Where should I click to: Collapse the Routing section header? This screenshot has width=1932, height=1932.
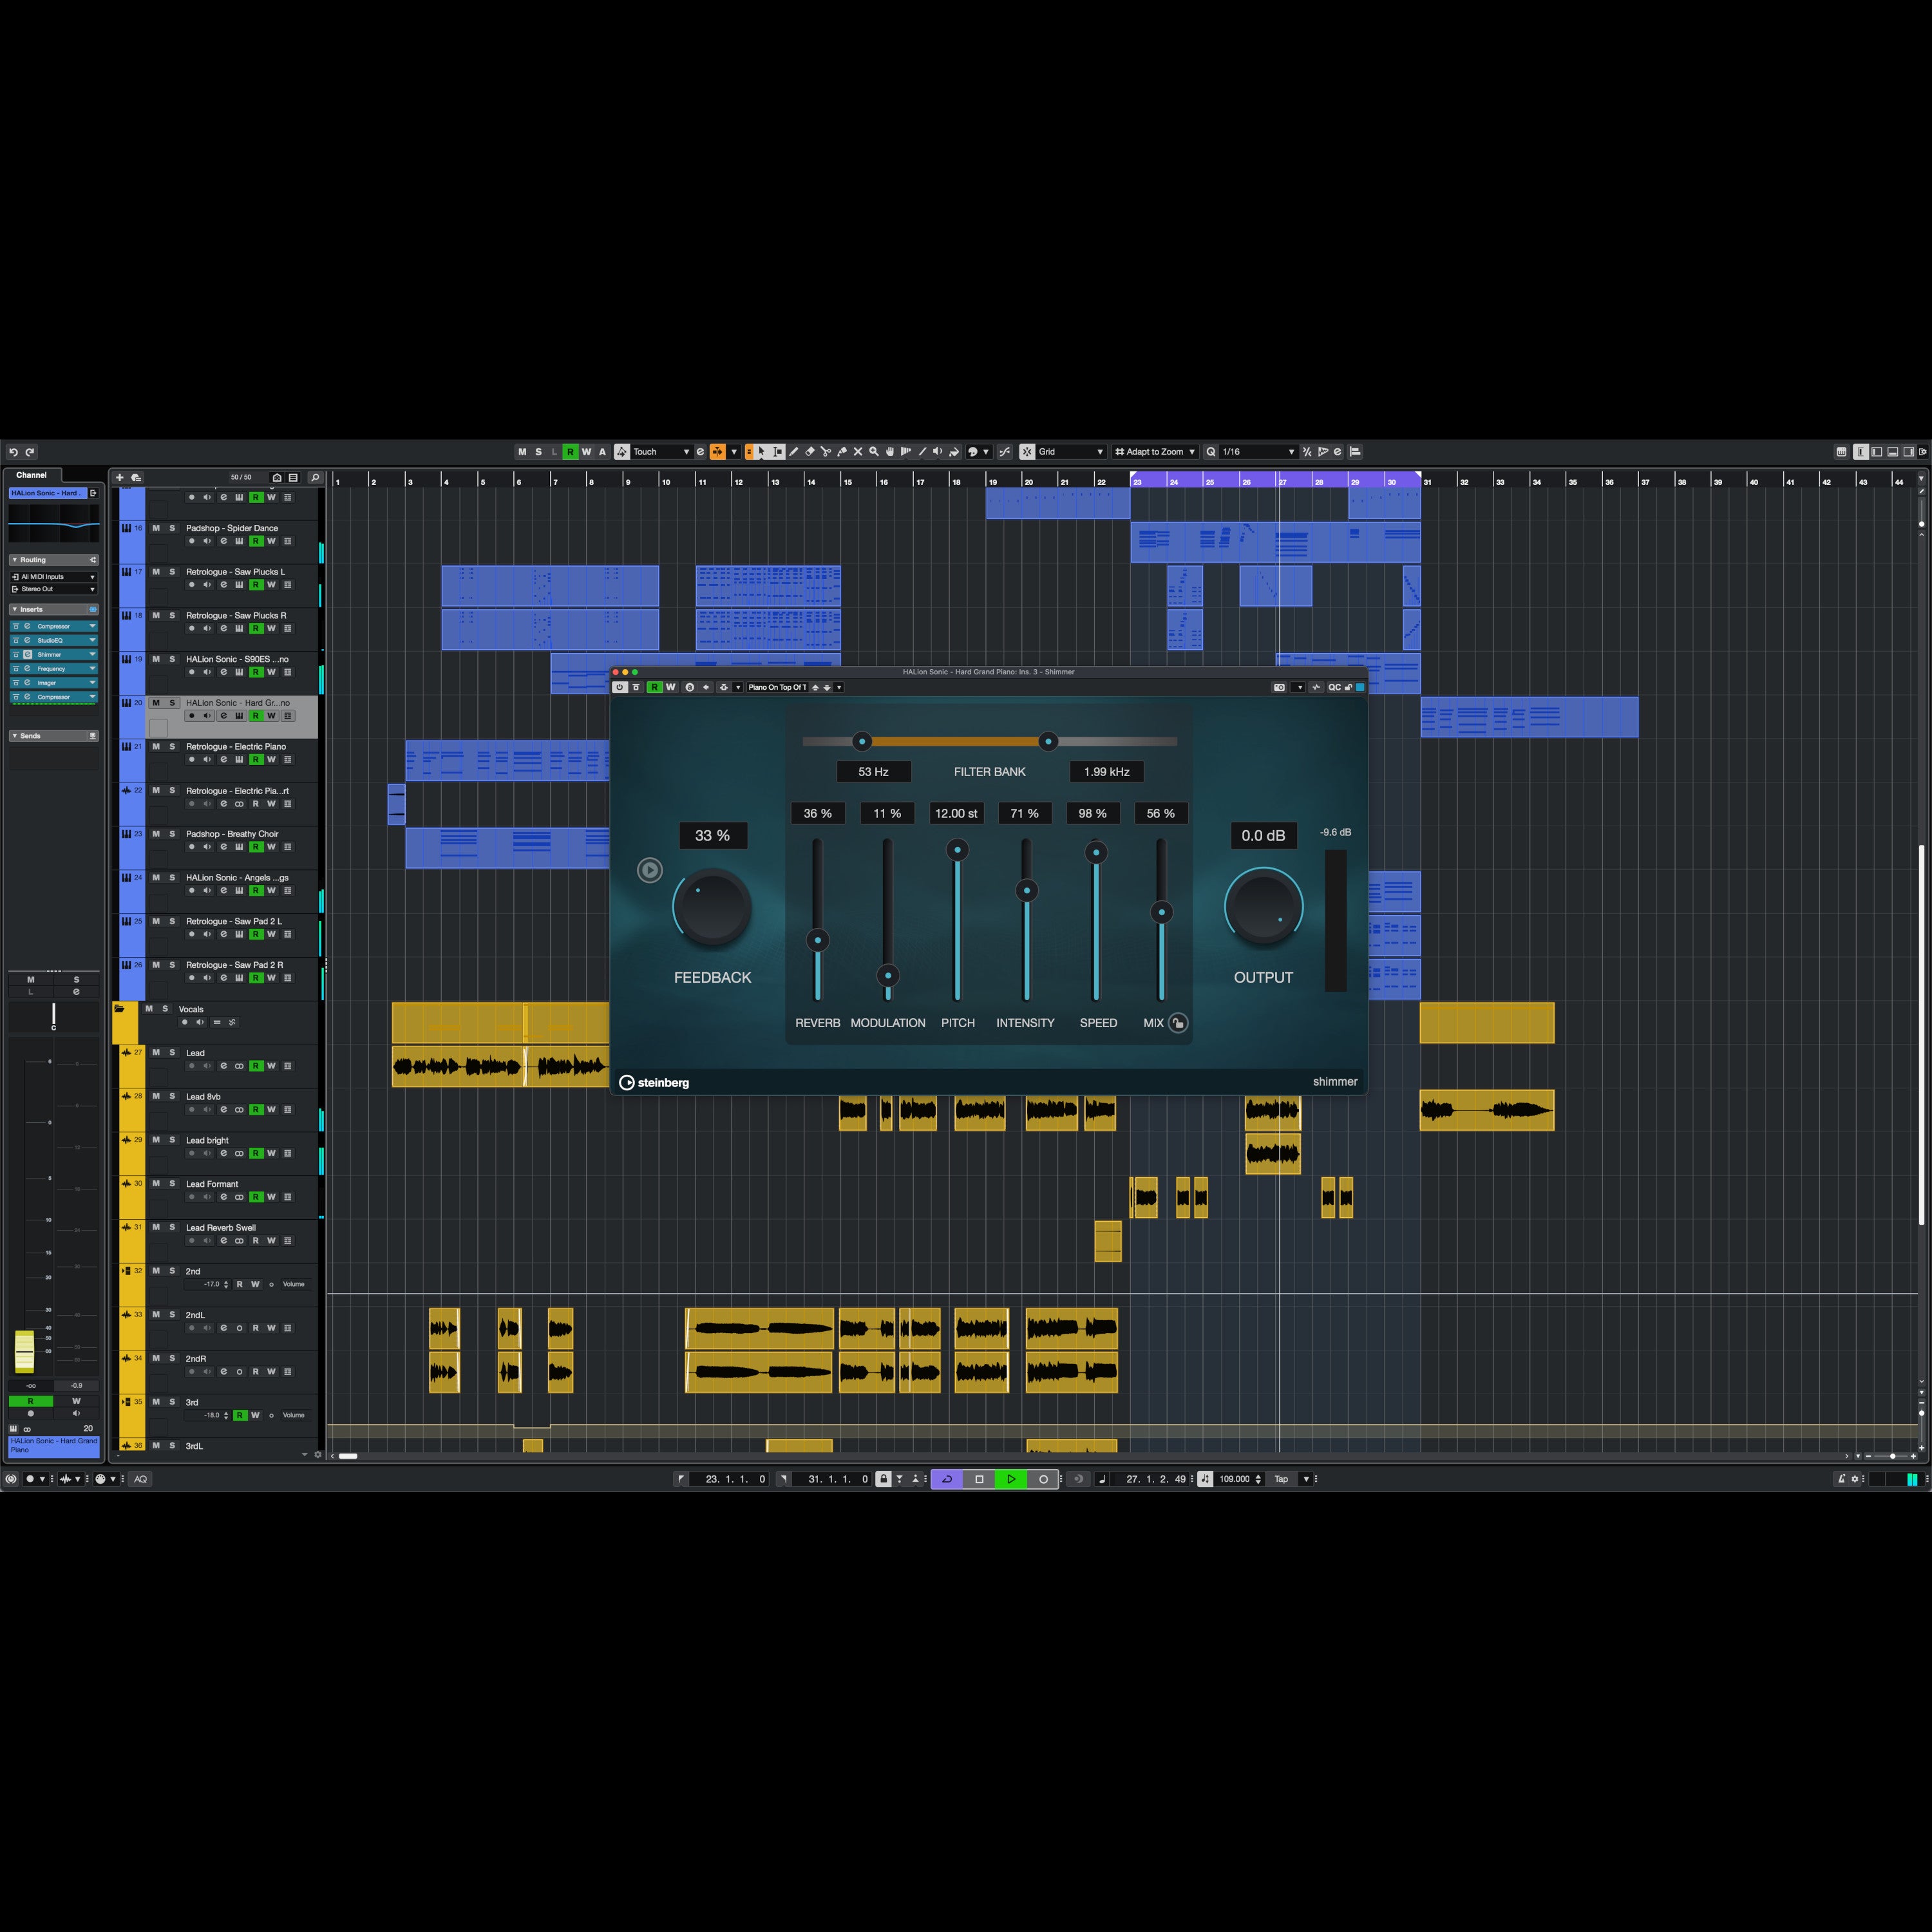tap(54, 560)
